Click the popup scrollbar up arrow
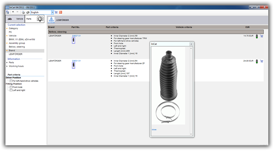Viewport: 275px width, 152px height. (191, 48)
